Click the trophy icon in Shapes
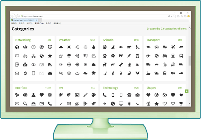Viewport: 201px width, 140px height. click(181, 104)
